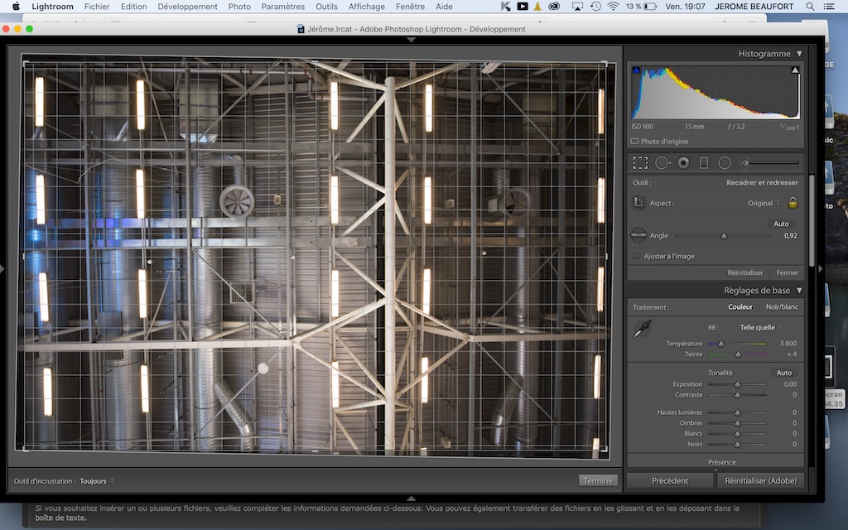Click the Précédent button
This screenshot has height=530, width=848.
(670, 480)
